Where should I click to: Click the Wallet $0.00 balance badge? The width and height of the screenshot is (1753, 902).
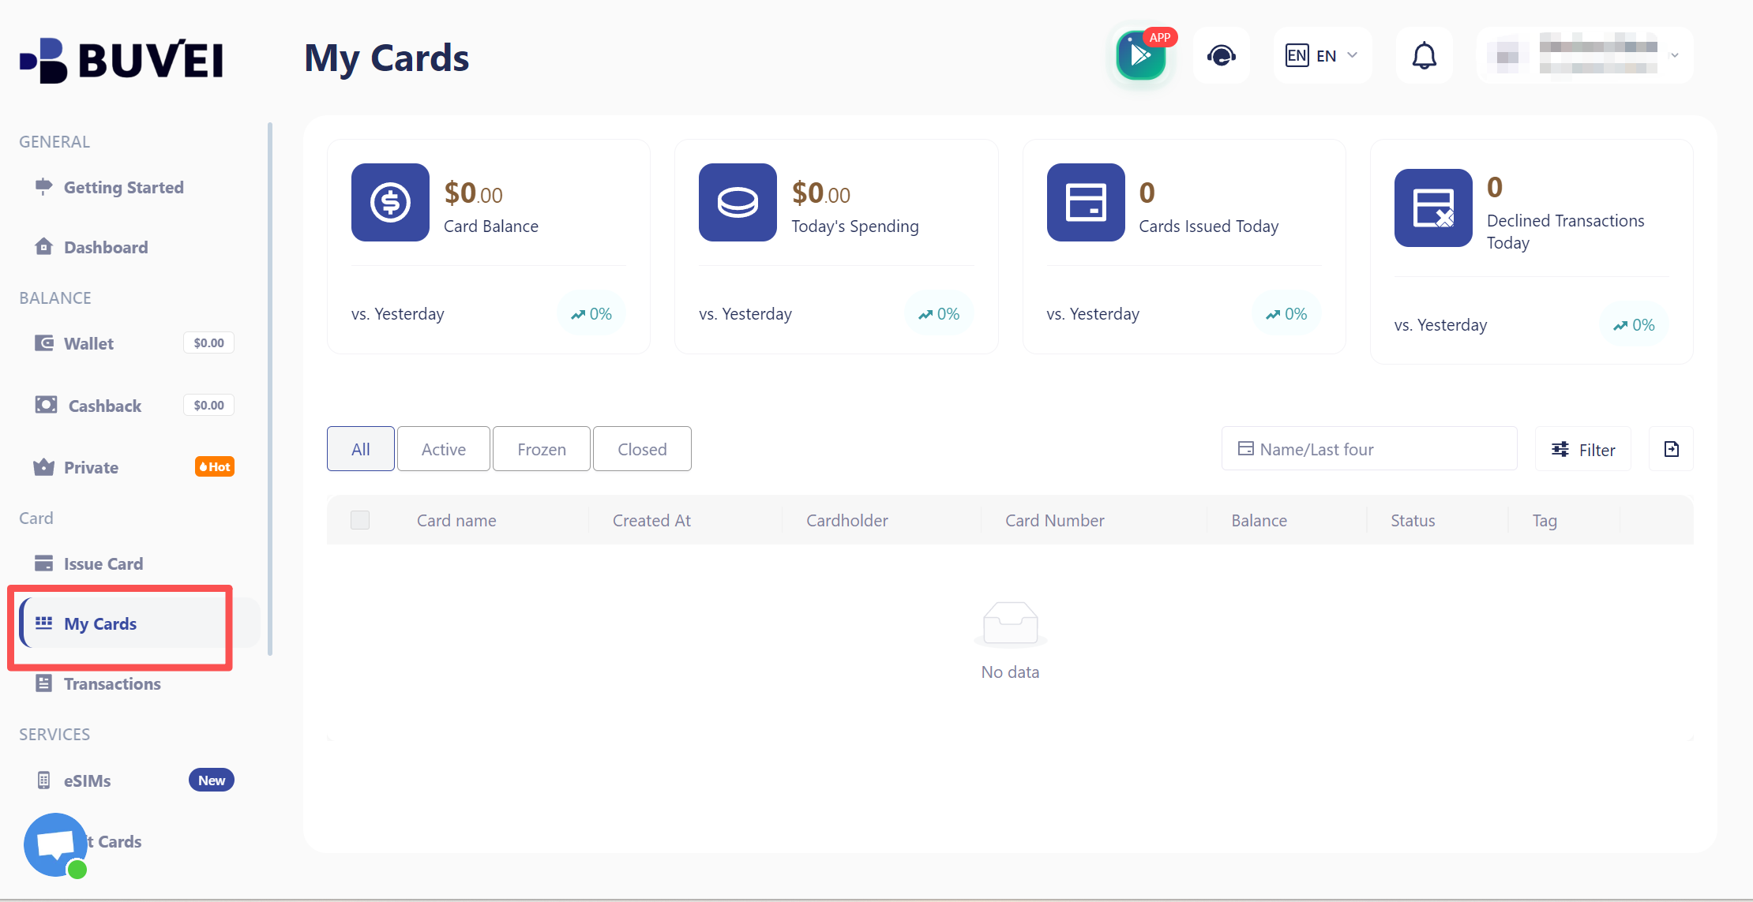point(208,342)
